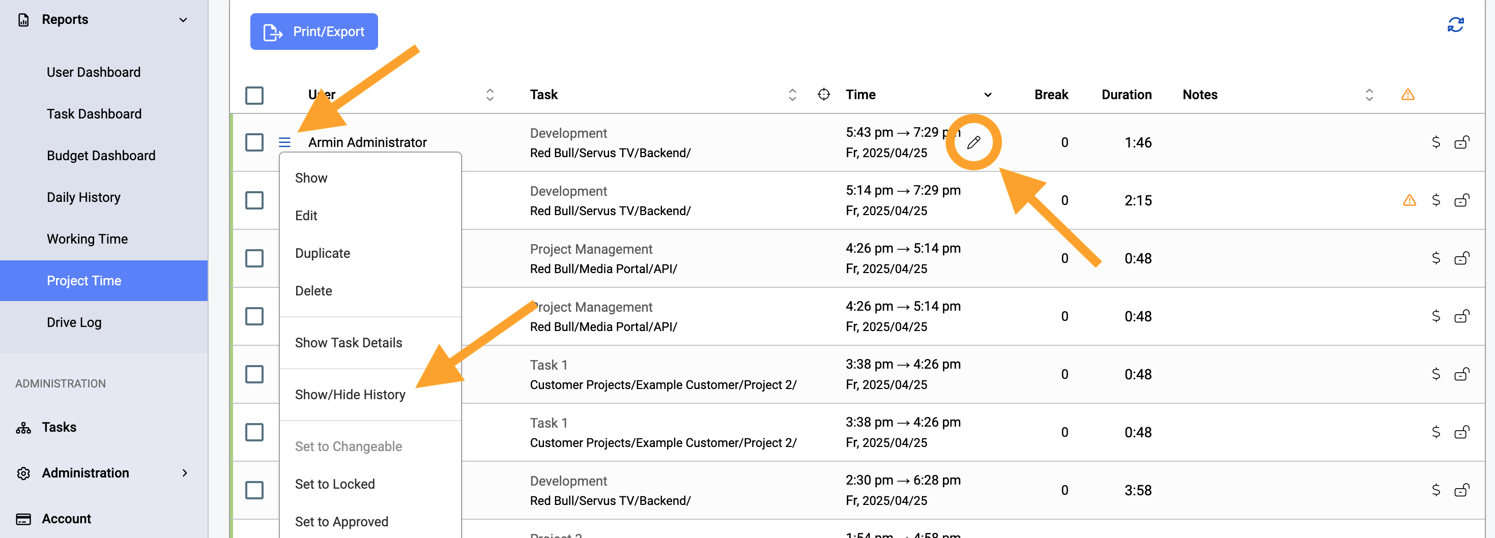This screenshot has width=1495, height=538.
Task: Expand the Administration submenu arrow
Action: [x=185, y=473]
